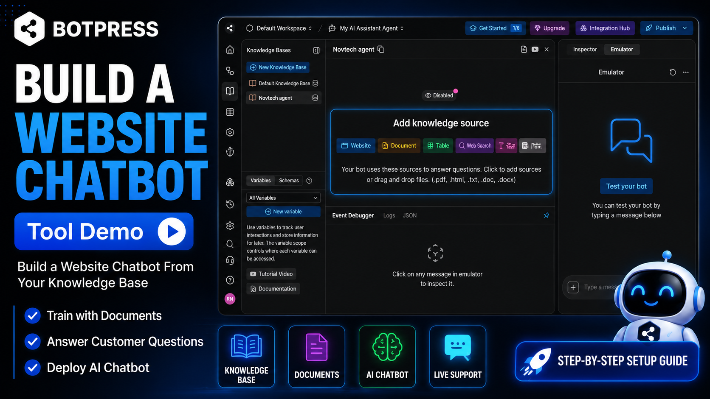This screenshot has width=710, height=399.
Task: Create a New Knowledge Base
Action: tap(278, 67)
